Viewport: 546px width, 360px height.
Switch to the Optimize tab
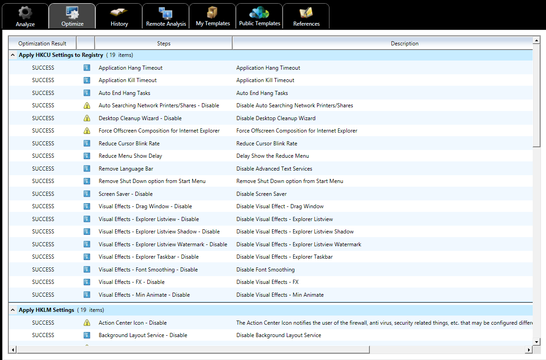click(72, 16)
